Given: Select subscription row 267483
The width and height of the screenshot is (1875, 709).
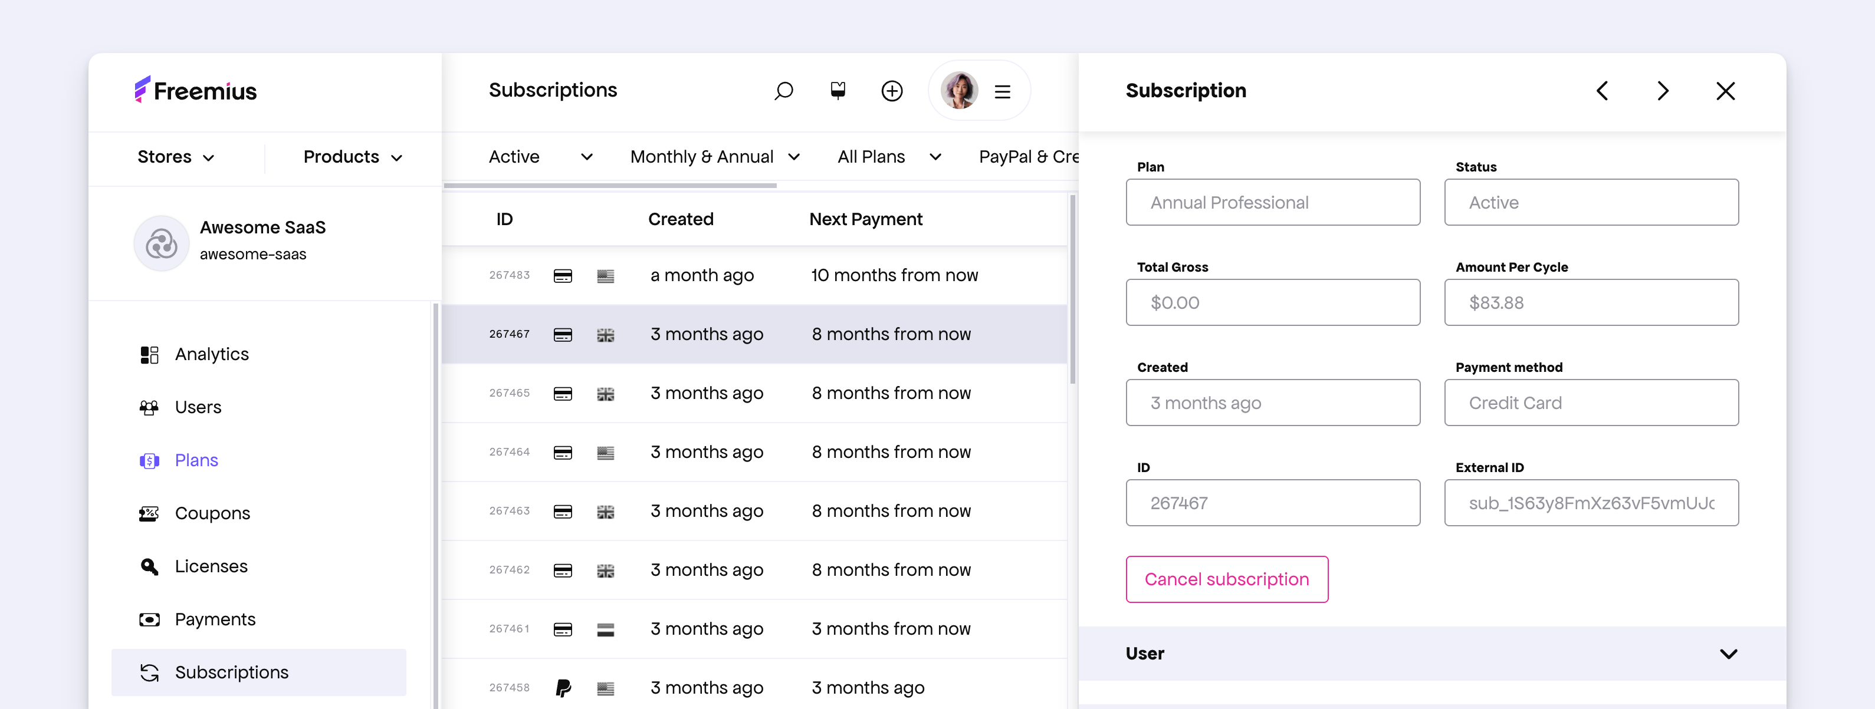Looking at the screenshot, I should point(754,276).
